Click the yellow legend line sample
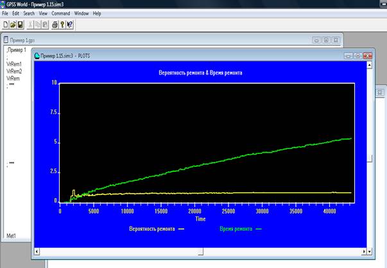Image resolution: width=387 pixels, height=268 pixels. tap(181, 229)
